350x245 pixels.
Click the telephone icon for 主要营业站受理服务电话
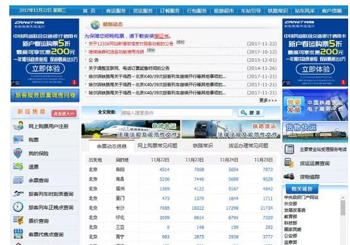click(289, 149)
